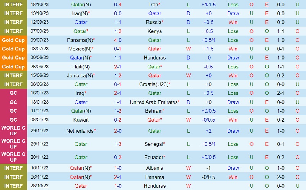Screen dimensions: 306x190
Task: Open the Kuwait team link
Action: (x=81, y=120)
